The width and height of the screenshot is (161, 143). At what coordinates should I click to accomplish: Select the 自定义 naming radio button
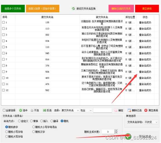coord(19,121)
